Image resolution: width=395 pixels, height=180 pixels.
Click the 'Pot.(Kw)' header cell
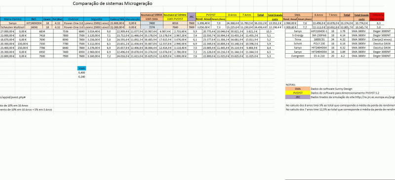tap(57, 19)
